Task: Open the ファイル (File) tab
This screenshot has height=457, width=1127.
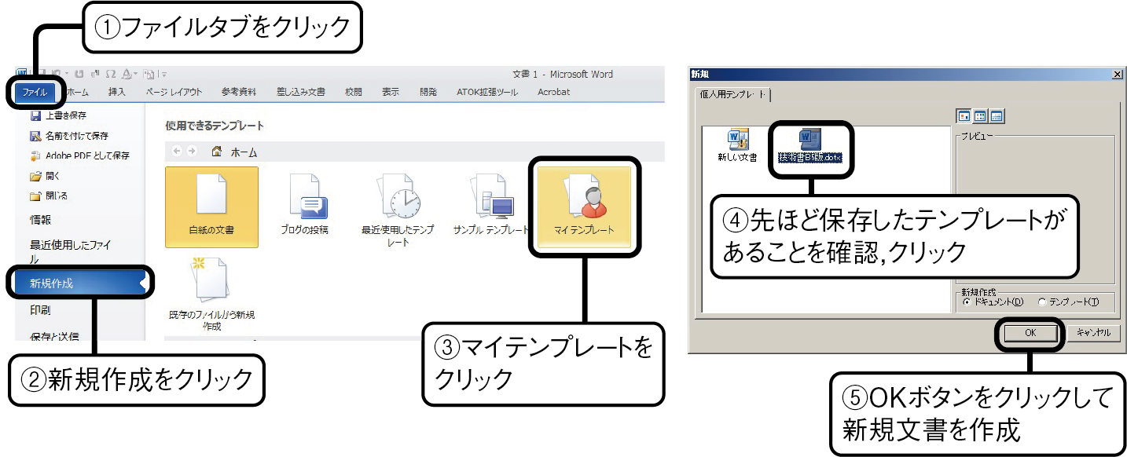Action: coord(35,93)
